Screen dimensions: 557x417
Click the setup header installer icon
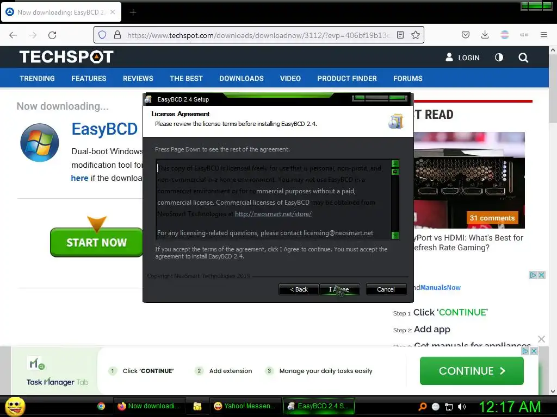click(396, 121)
